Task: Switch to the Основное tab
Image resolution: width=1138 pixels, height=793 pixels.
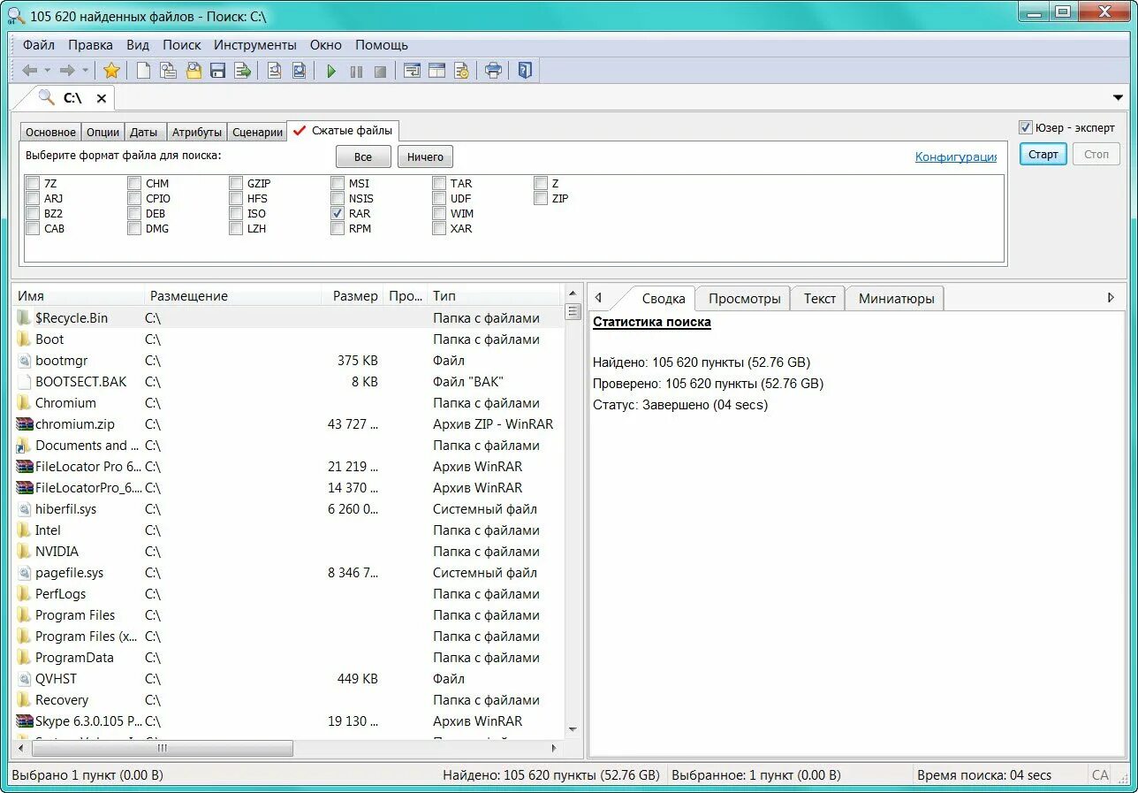Action: pyautogui.click(x=50, y=132)
